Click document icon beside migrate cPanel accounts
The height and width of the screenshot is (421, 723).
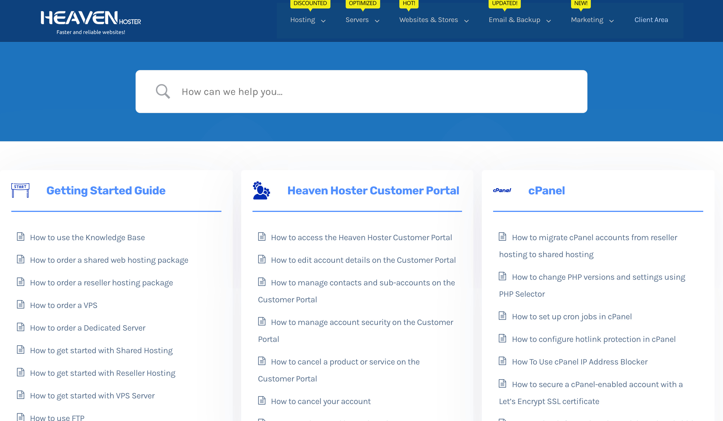[x=502, y=236]
